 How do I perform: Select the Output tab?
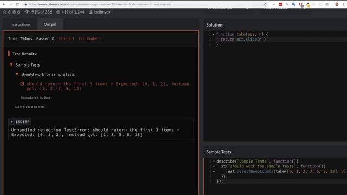(50, 24)
